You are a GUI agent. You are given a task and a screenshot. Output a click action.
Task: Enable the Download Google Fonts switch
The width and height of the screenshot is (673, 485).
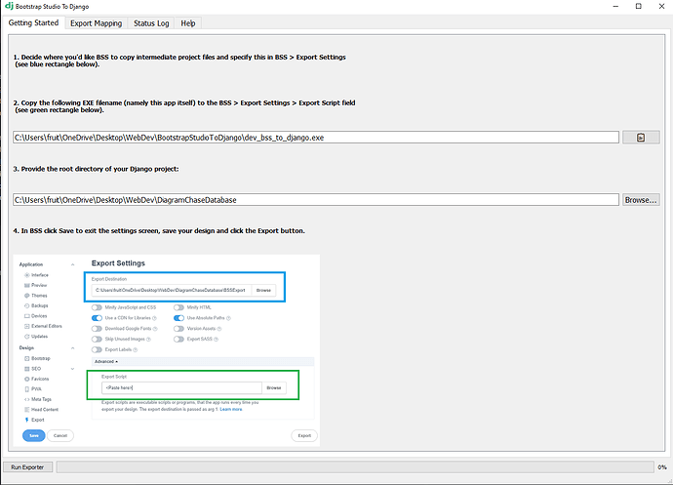coord(97,329)
